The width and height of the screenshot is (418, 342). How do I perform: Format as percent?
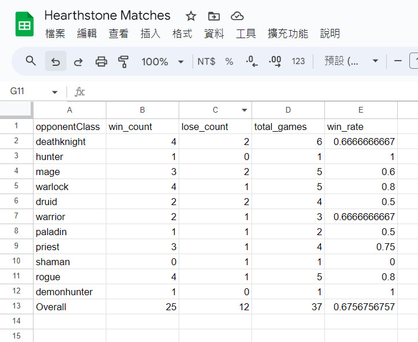(x=230, y=62)
